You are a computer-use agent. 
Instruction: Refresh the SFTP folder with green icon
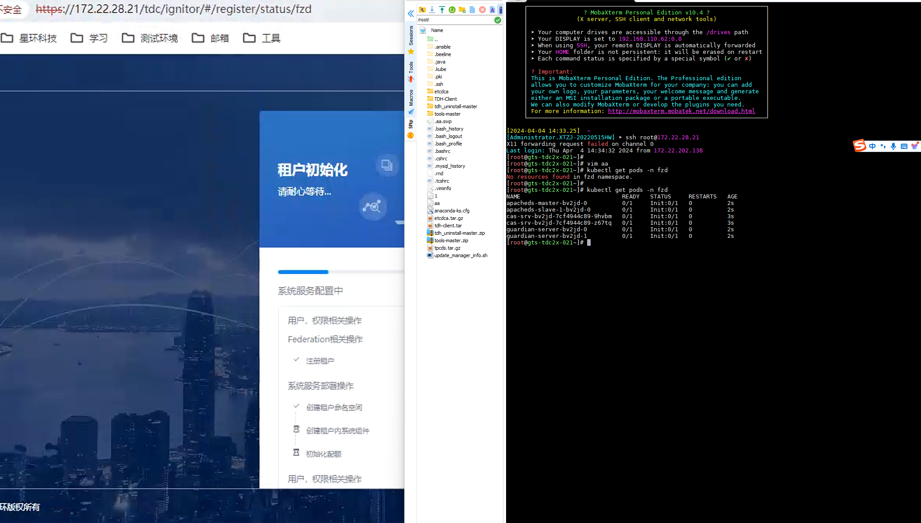pyautogui.click(x=452, y=10)
